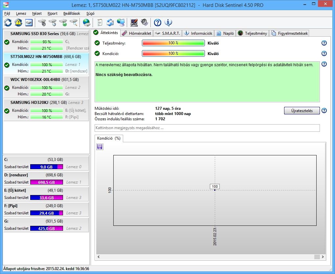Click the disk with clock test icon

tap(53, 22)
